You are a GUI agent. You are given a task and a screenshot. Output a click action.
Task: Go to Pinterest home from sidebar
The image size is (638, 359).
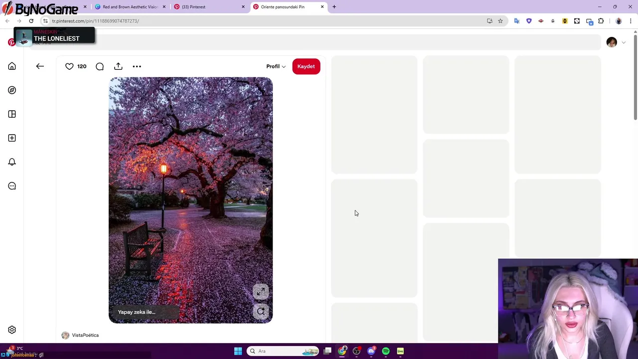[12, 66]
